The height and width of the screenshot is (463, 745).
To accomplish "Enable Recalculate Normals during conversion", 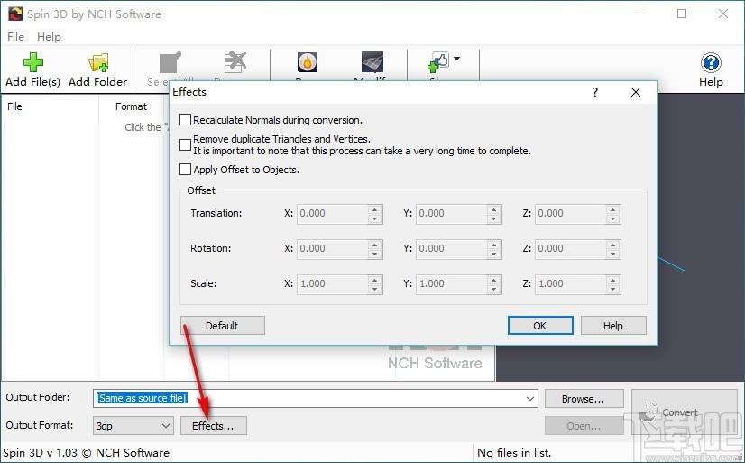I will click(x=185, y=120).
